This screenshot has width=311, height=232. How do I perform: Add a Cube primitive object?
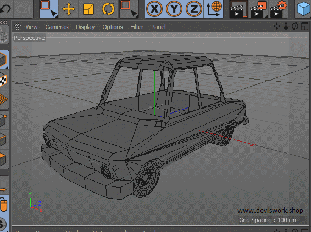click(x=303, y=9)
